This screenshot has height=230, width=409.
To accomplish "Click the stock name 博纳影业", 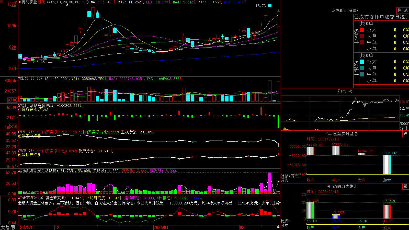I will tap(29, 2).
